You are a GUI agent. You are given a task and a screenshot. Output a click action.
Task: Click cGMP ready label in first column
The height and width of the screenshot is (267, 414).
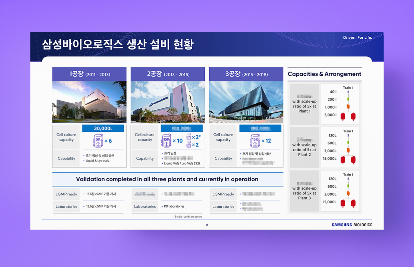coord(66,194)
